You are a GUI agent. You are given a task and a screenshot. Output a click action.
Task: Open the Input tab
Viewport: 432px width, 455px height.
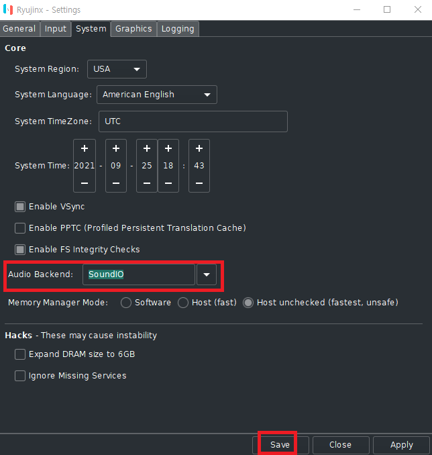56,29
